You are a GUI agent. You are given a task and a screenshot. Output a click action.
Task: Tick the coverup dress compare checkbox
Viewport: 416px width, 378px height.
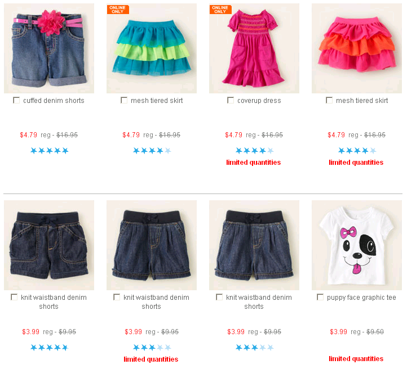[x=231, y=100]
